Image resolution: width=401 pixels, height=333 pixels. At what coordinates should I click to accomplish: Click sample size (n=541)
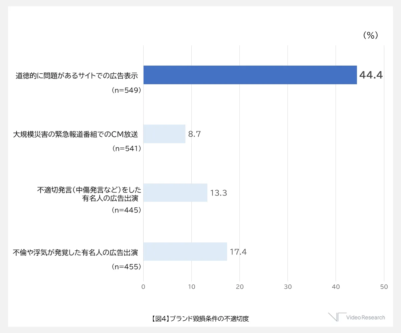tap(126, 149)
